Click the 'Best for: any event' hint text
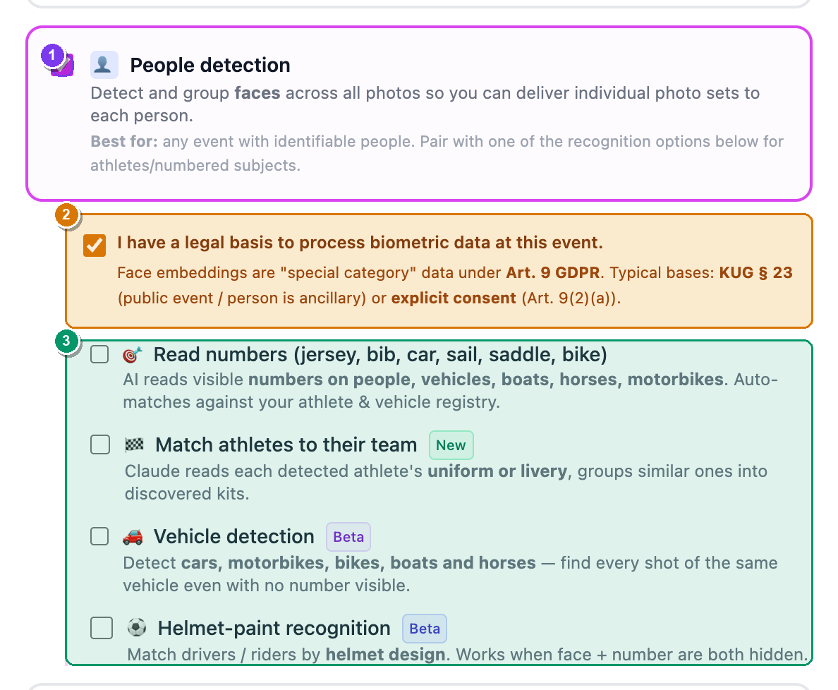This screenshot has width=838, height=690. pos(437,153)
